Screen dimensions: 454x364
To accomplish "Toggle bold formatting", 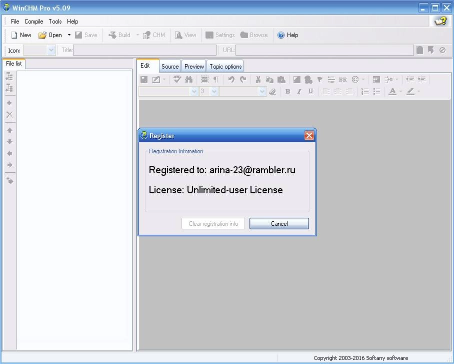I will [287, 92].
